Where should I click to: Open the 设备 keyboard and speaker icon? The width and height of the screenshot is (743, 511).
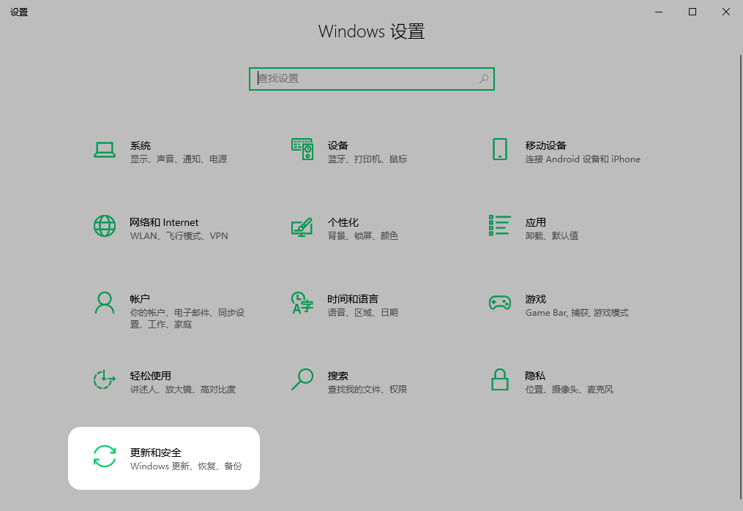[302, 149]
